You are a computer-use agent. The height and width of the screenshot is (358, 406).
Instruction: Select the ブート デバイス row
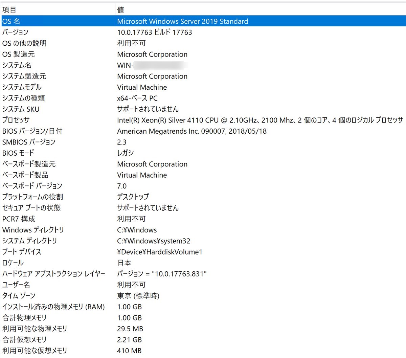203,252
